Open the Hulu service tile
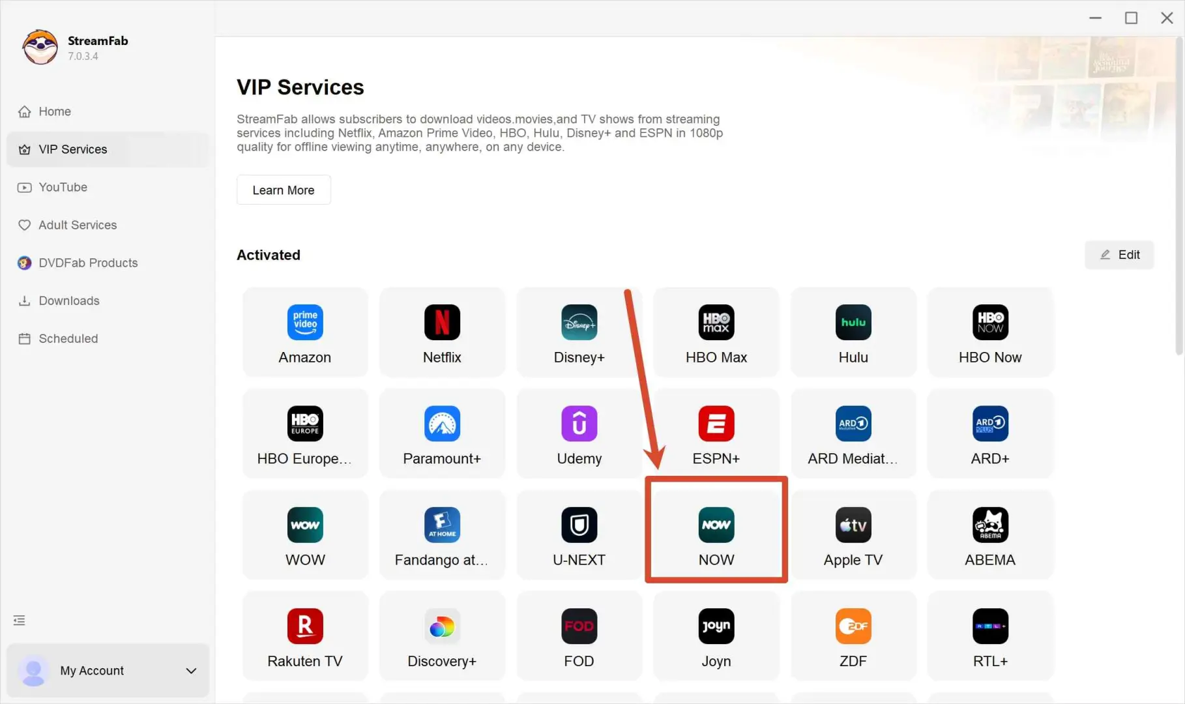 click(853, 332)
